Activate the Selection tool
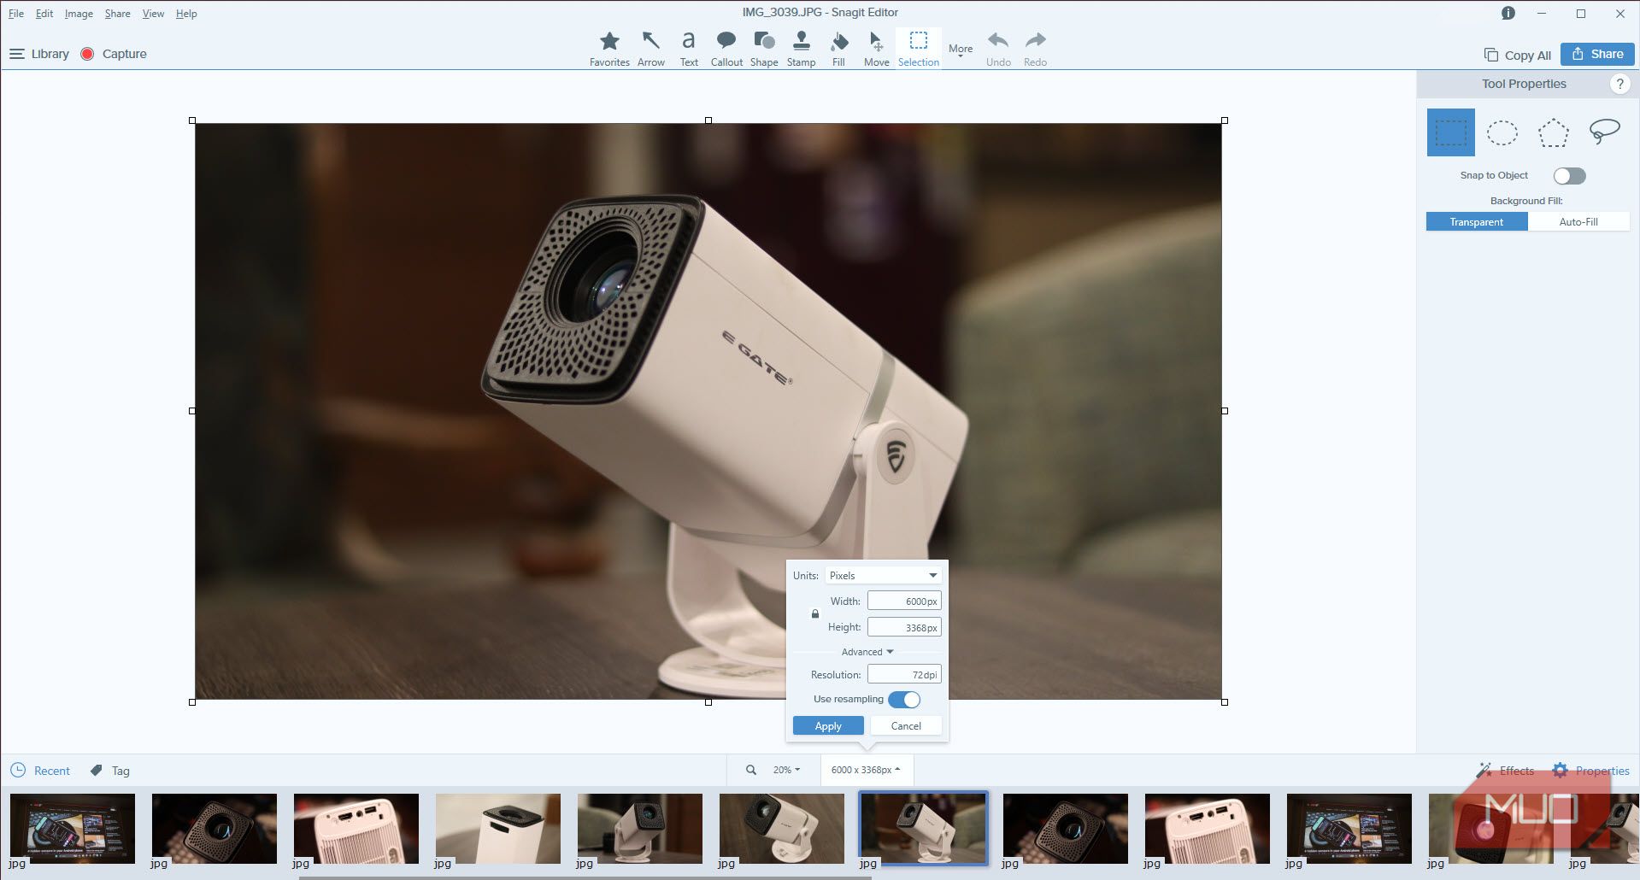Image resolution: width=1640 pixels, height=880 pixels. (x=919, y=49)
